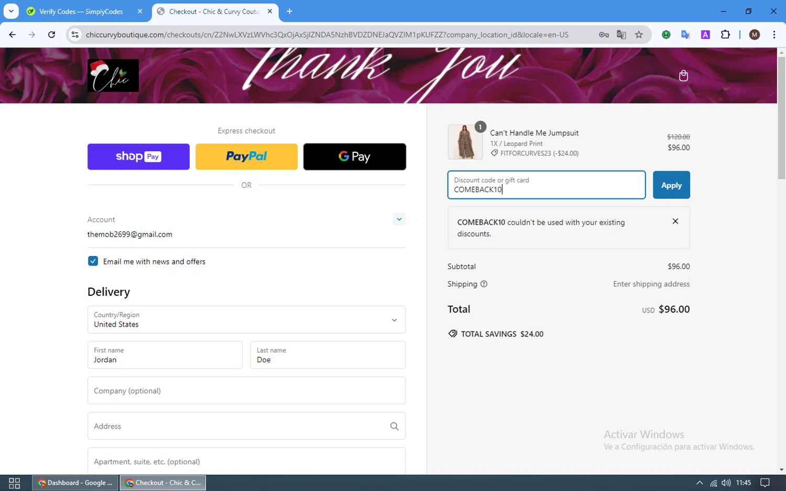Click the FITFORCURVES23 (-$24.00) discount label
The width and height of the screenshot is (786, 491).
tap(539, 153)
